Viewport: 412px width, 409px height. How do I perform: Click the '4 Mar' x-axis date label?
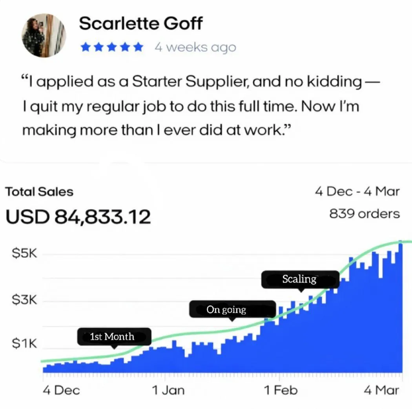click(x=381, y=390)
